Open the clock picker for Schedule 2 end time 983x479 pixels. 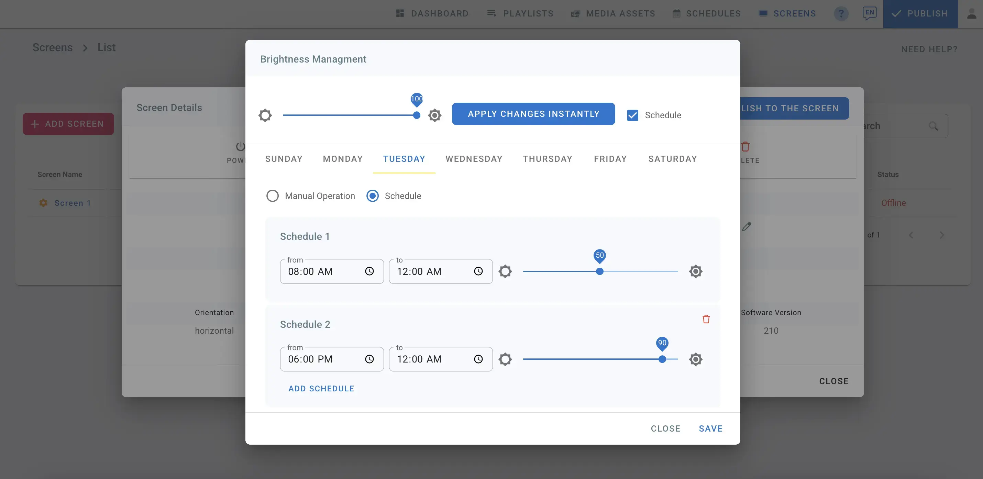coord(478,359)
